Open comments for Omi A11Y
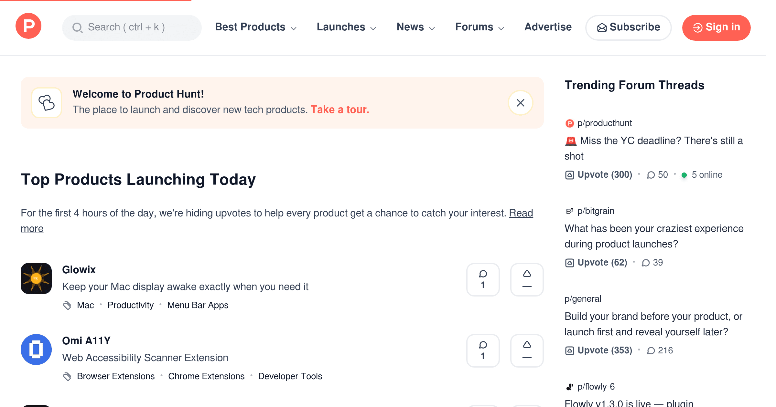Image resolution: width=776 pixels, height=407 pixels. tap(483, 351)
